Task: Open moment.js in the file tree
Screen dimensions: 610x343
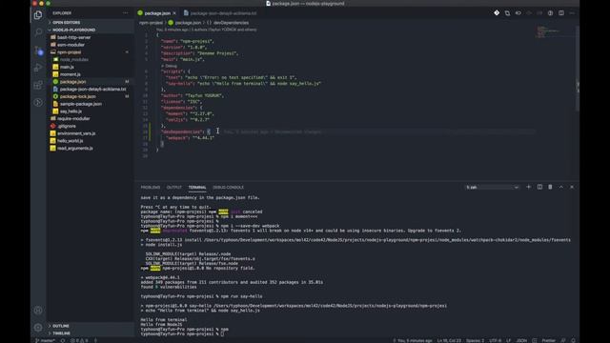Action: pos(70,74)
